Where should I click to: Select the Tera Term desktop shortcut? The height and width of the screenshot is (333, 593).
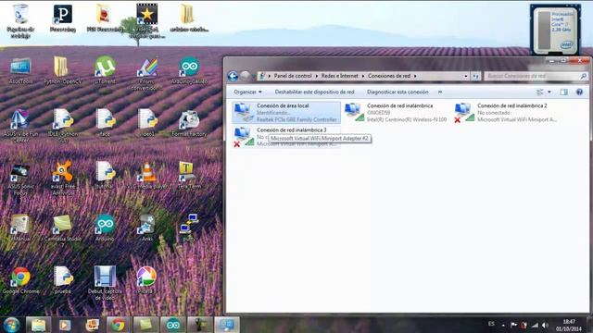(x=189, y=176)
